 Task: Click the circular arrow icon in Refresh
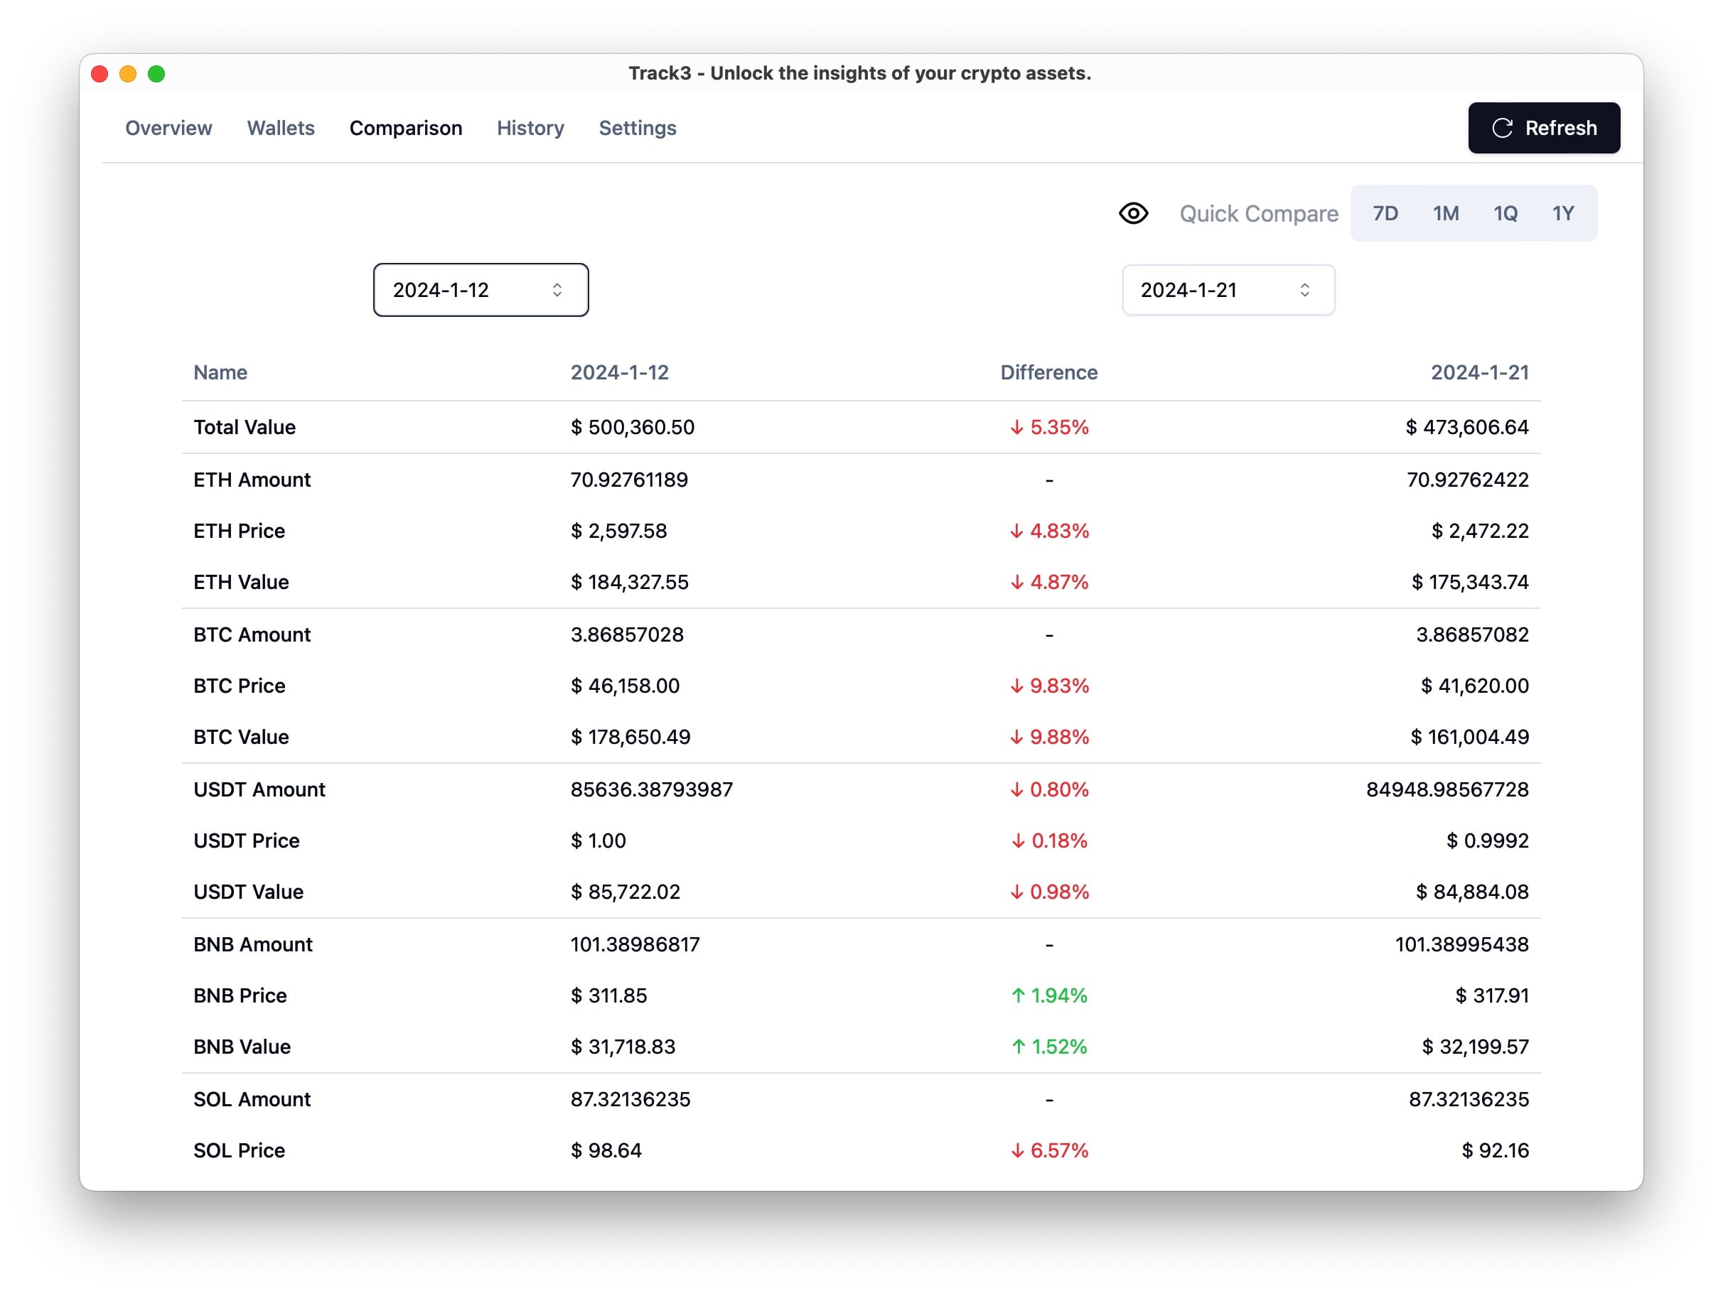tap(1502, 129)
